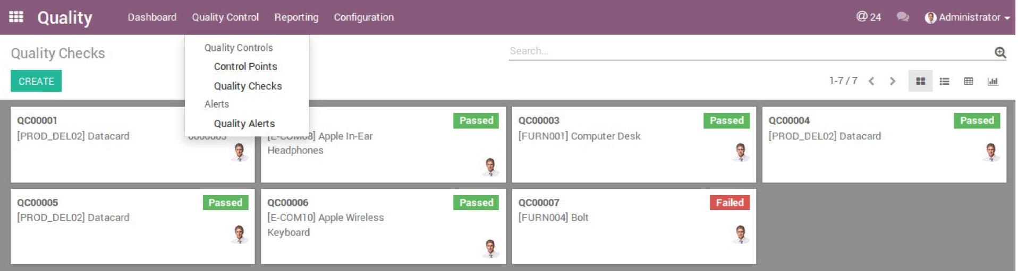Switch to kanban view icon
This screenshot has width=1018, height=271.
(x=920, y=81)
